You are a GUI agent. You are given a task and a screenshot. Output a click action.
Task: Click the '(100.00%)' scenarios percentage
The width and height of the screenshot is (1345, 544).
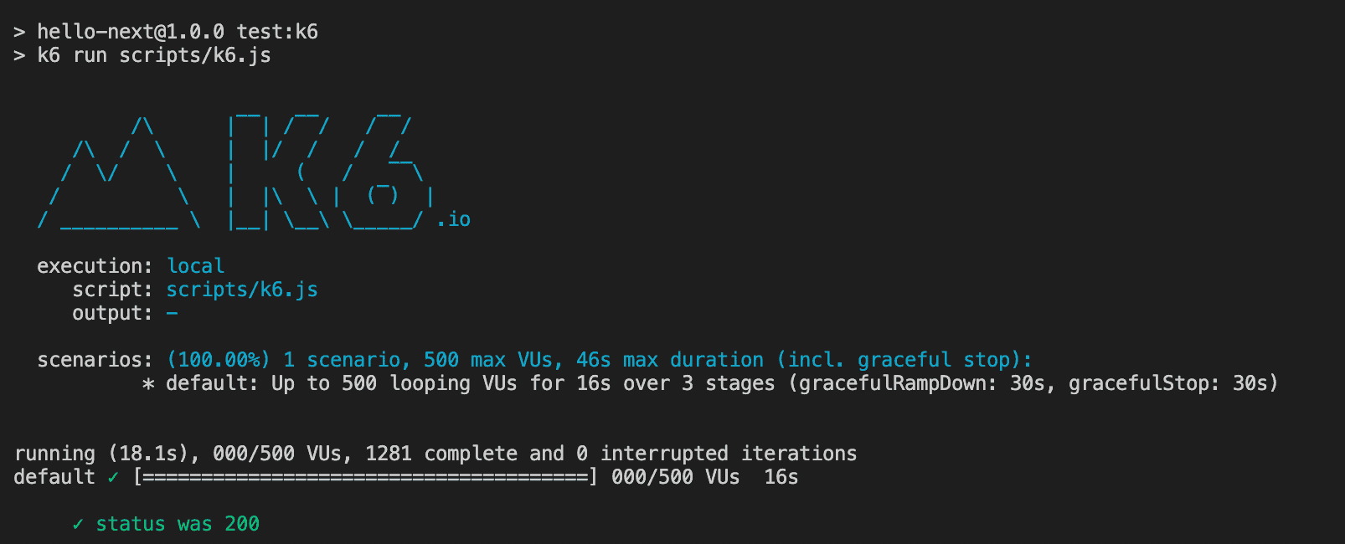219,360
